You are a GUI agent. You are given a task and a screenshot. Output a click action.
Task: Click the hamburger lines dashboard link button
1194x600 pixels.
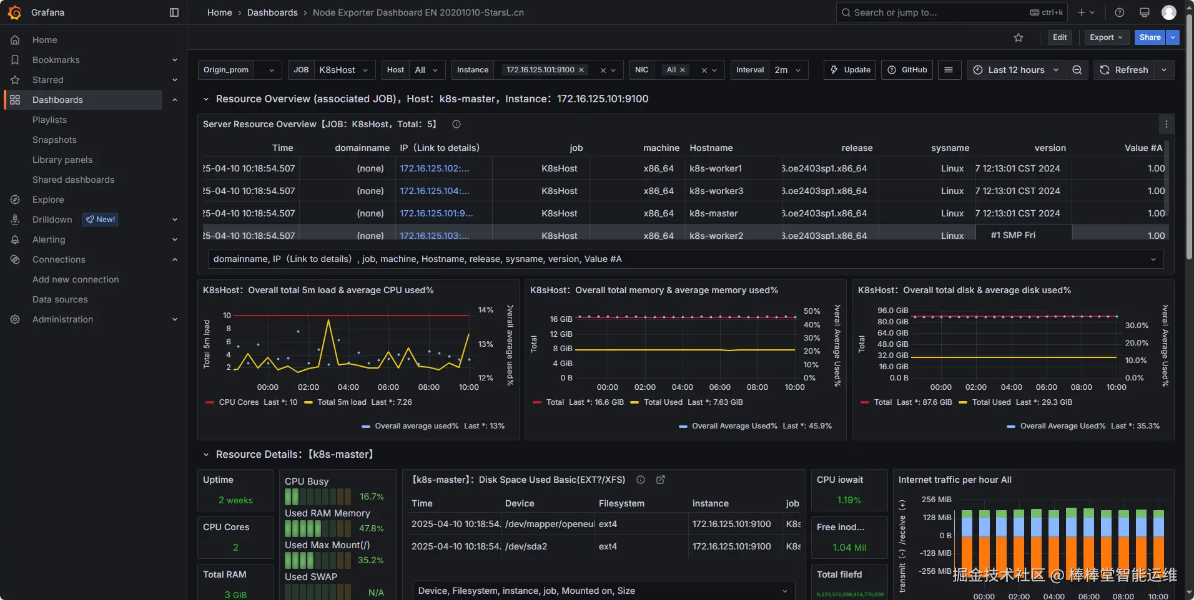point(949,70)
